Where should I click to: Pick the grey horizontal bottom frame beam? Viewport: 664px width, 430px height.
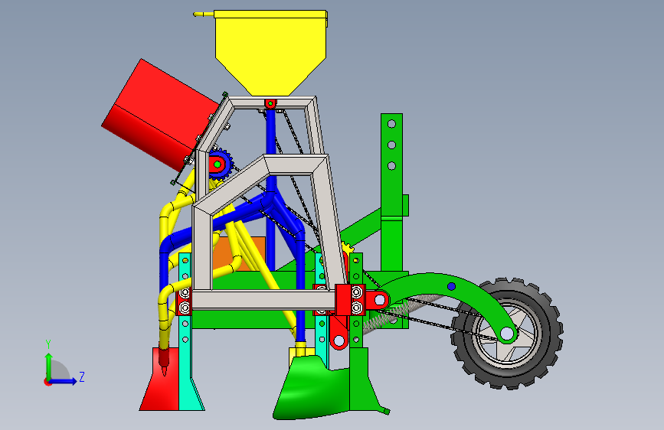[263, 300]
